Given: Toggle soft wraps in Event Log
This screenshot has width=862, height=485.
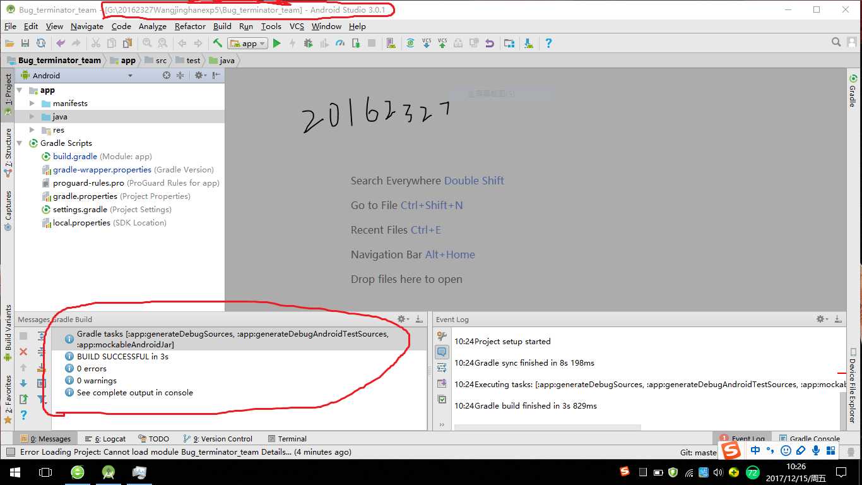Looking at the screenshot, I should (442, 368).
